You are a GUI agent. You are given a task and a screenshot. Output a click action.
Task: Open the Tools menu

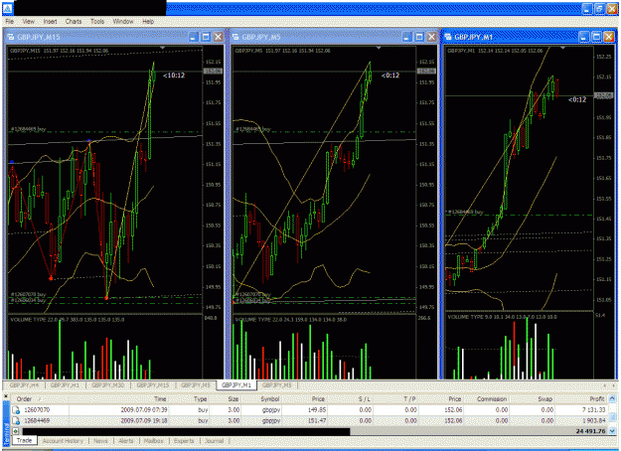point(97,22)
